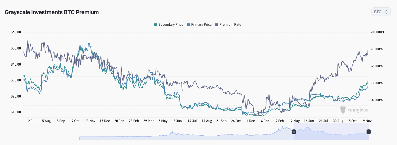Viewport: 397px width, 145px height.
Task: Open the BTC asset selector dropdown
Action: click(x=381, y=12)
